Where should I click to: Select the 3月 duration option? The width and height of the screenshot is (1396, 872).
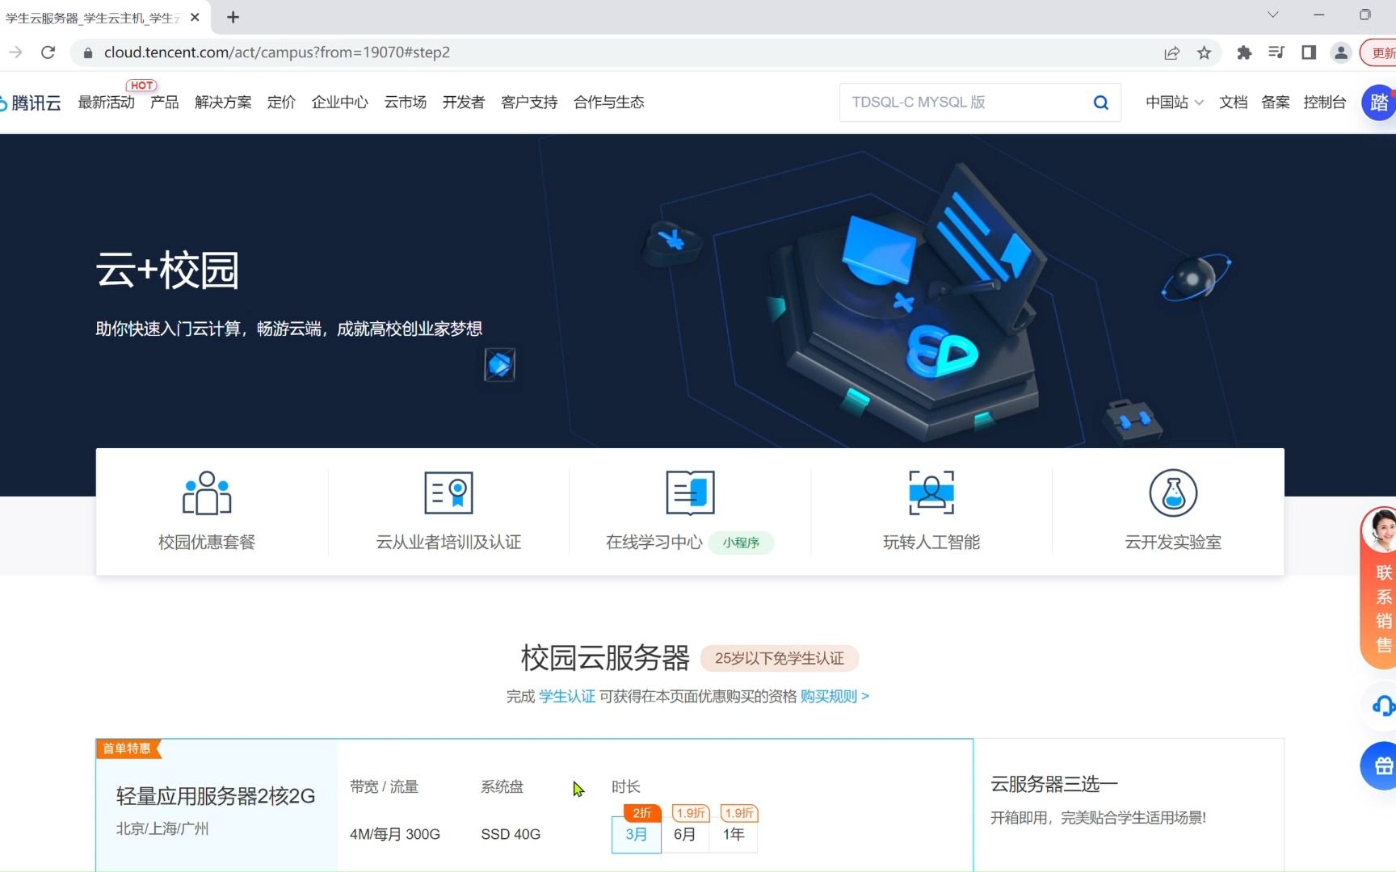pos(637,834)
